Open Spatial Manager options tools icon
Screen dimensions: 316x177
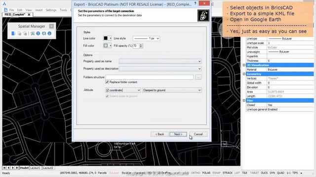pyautogui.click(x=33, y=33)
